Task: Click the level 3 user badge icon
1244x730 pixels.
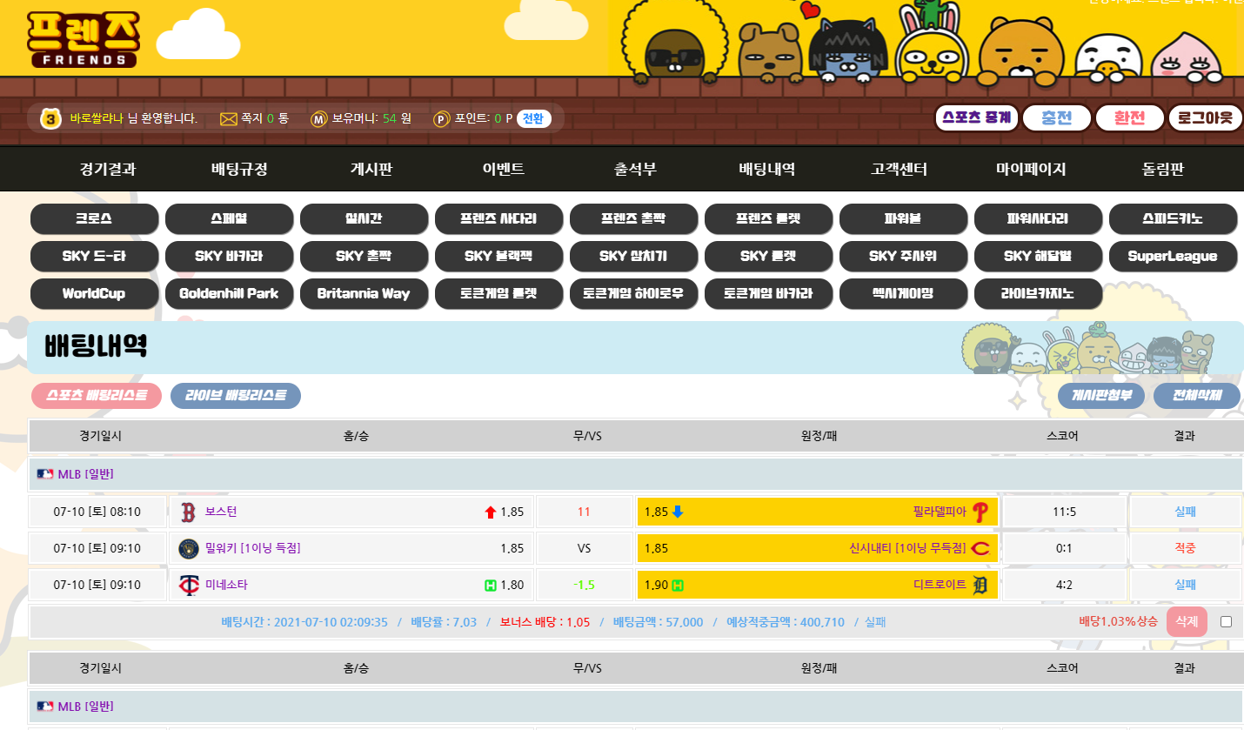Action: pos(51,118)
